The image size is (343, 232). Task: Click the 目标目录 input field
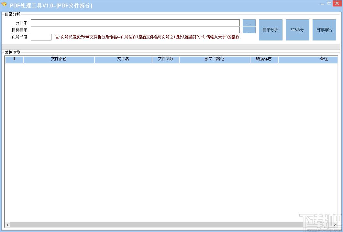pos(135,30)
